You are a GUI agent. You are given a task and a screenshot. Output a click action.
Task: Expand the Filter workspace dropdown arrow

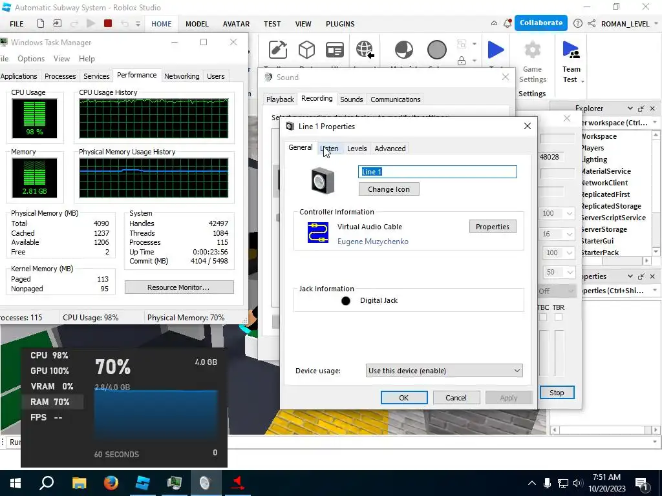click(655, 123)
